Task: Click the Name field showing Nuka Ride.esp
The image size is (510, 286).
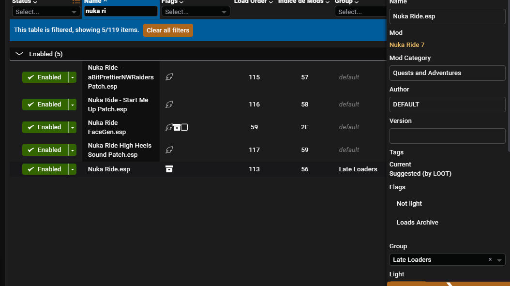Action: (x=447, y=16)
